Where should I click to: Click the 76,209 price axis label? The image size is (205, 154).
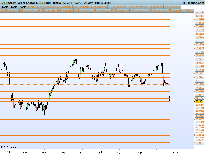200,70
